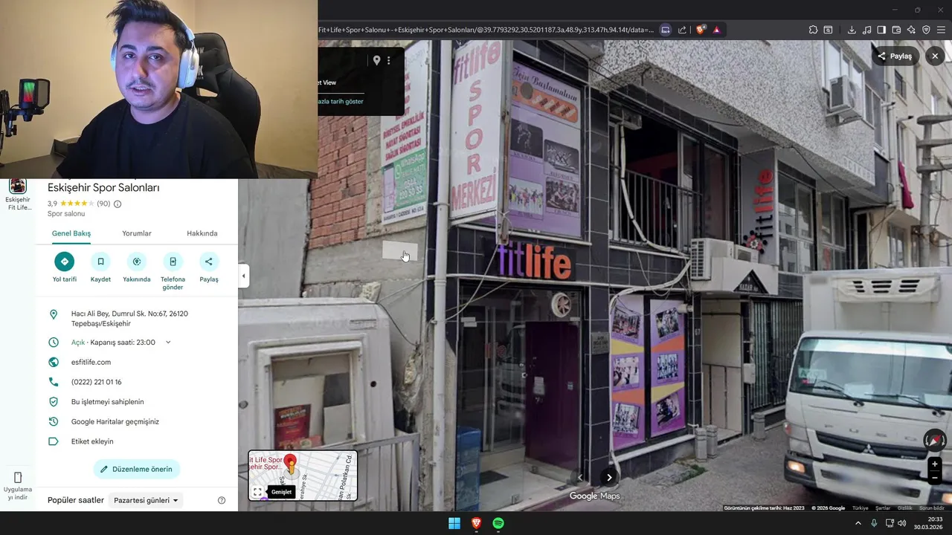Click the volume speaker tray icon

[902, 523]
